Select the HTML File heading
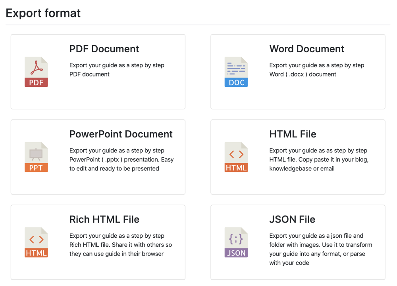The image size is (397, 286). tap(293, 134)
